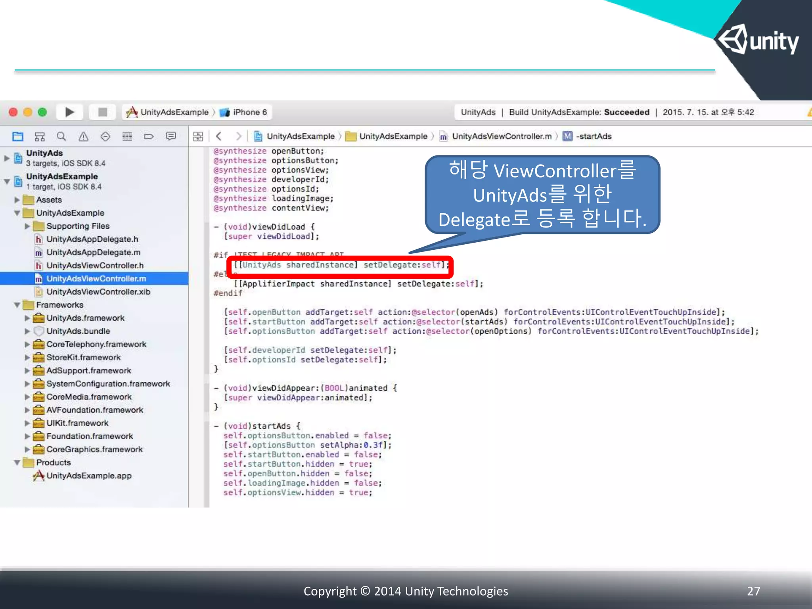Close the Xcode window red button
The image size is (812, 609).
(13, 112)
